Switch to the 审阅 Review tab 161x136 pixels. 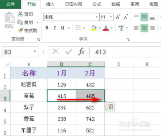(134, 4)
